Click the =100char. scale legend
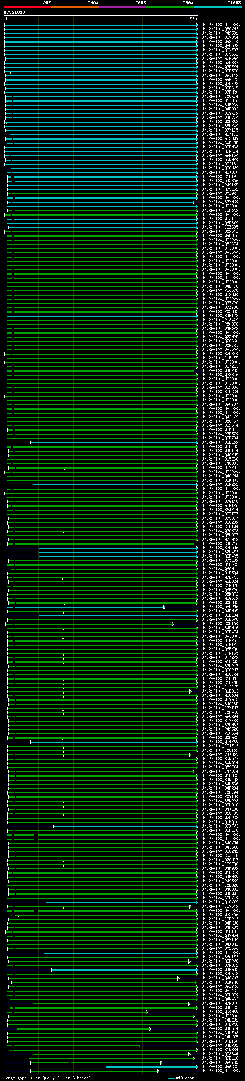The image size is (245, 1081). pos(181,1078)
